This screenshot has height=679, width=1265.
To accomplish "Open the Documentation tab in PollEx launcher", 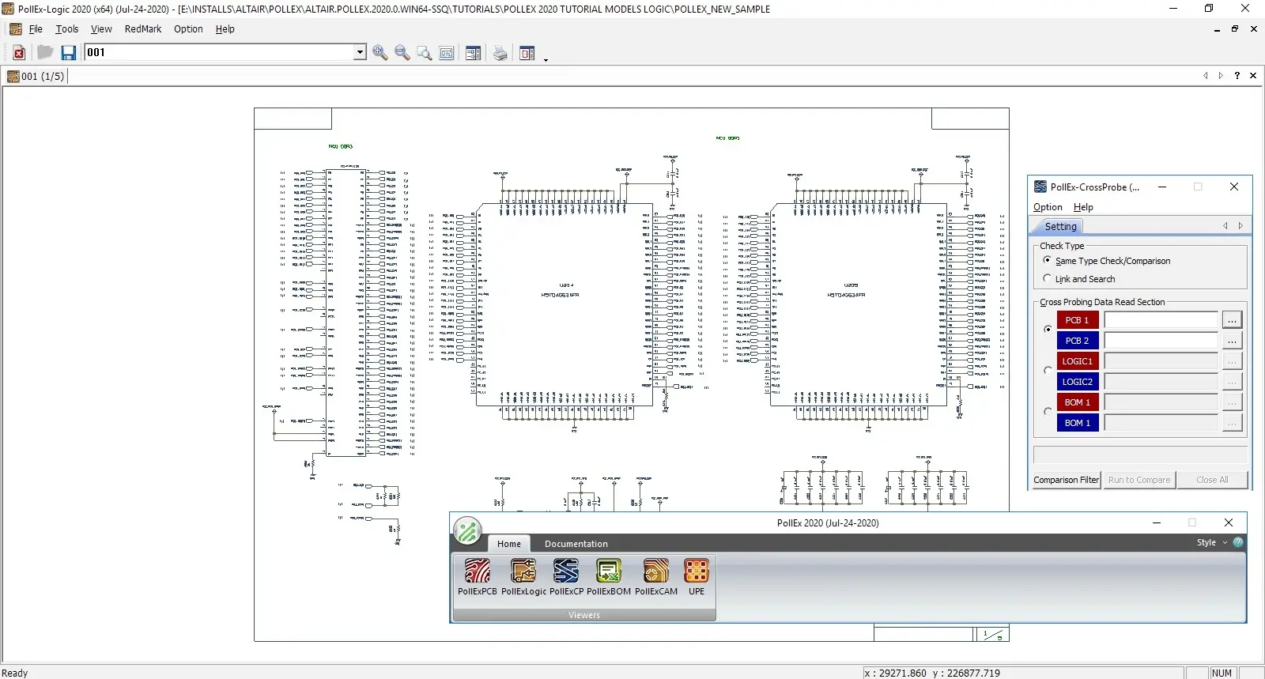I will tap(576, 544).
